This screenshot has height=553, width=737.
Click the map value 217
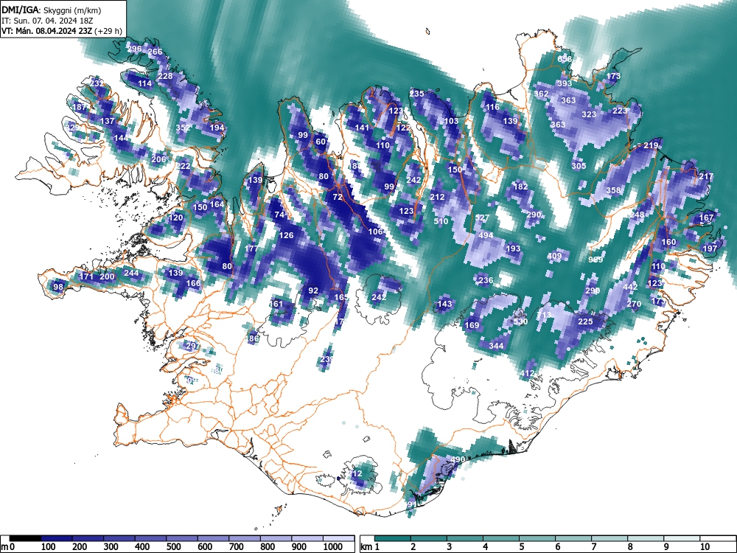[706, 177]
